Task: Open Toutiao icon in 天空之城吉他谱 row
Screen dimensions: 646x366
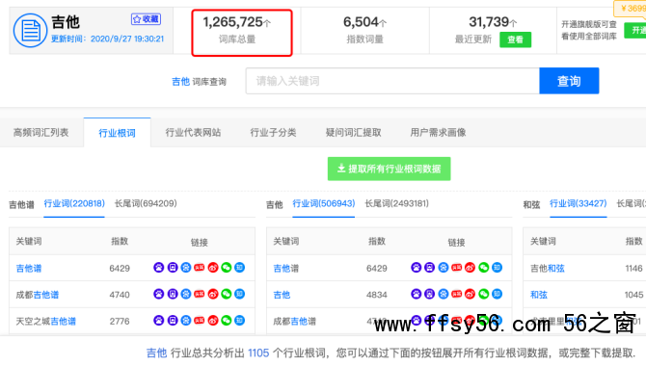Action: click(x=200, y=321)
